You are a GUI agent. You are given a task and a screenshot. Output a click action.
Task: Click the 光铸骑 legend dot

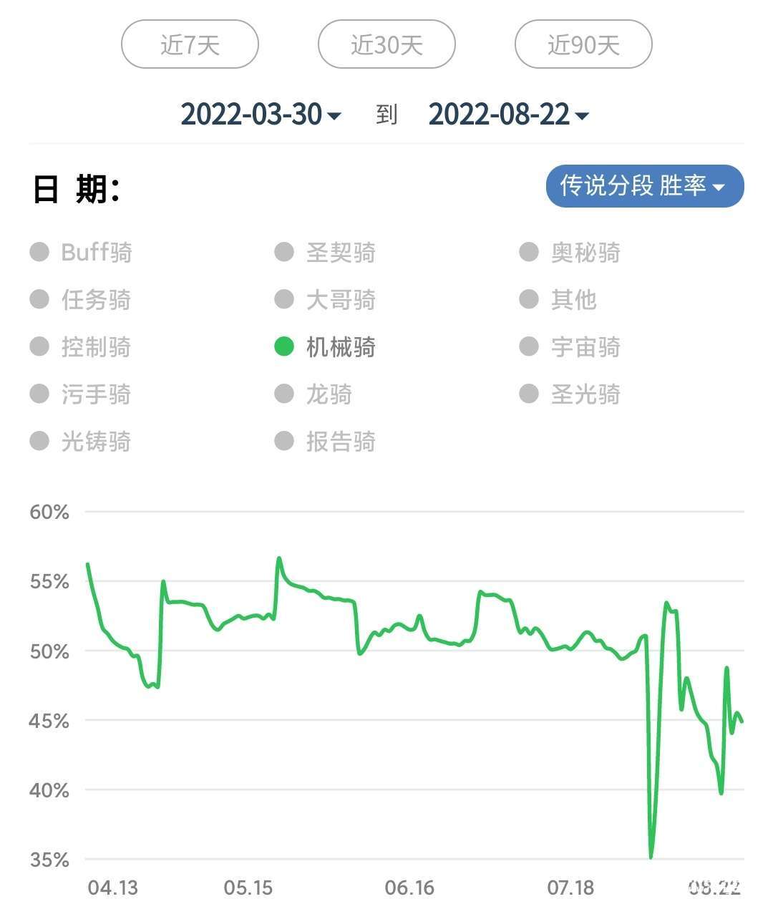click(x=39, y=441)
